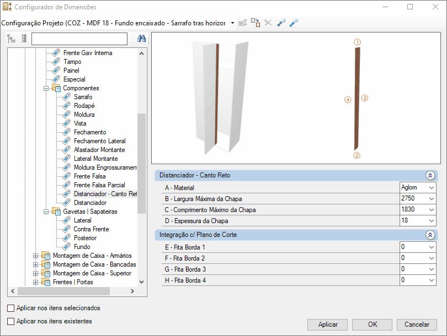
Task: Expand Montagem de Caixa - Bancadas node
Action: pyautogui.click(x=35, y=264)
